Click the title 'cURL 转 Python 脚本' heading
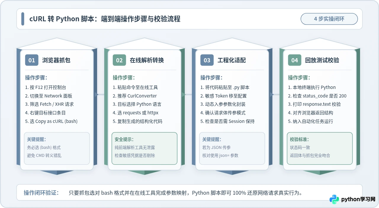 pyautogui.click(x=105, y=19)
